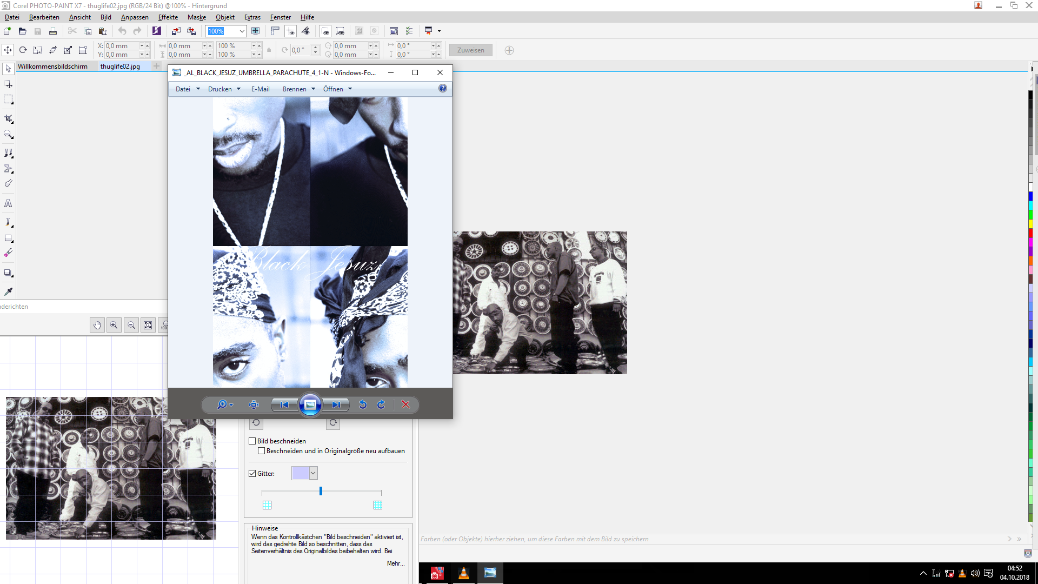Select the Rectangle shape tool
The height and width of the screenshot is (584, 1038).
pos(8,238)
